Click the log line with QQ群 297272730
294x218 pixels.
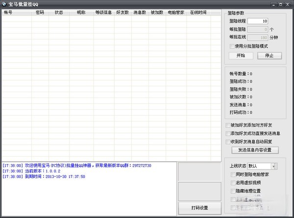77,166
